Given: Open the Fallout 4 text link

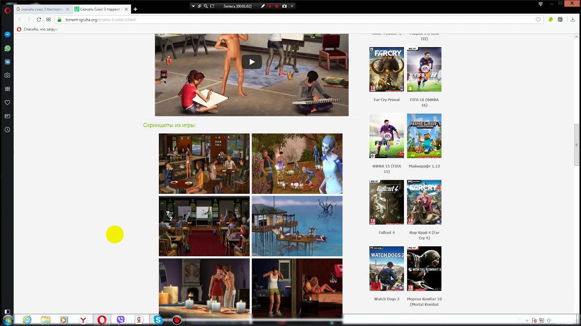Looking at the screenshot, I should 387,233.
